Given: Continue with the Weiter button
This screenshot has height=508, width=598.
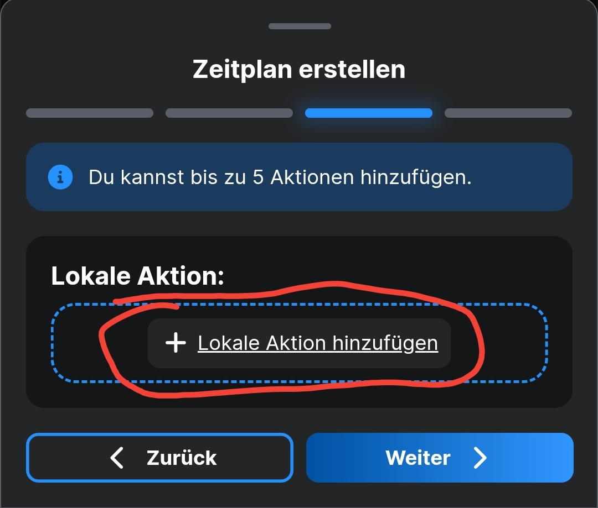Looking at the screenshot, I should (440, 458).
